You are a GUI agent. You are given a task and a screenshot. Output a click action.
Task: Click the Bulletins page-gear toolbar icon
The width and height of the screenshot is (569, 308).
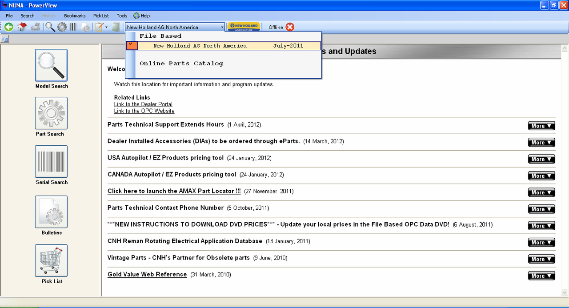pyautogui.click(x=85, y=27)
